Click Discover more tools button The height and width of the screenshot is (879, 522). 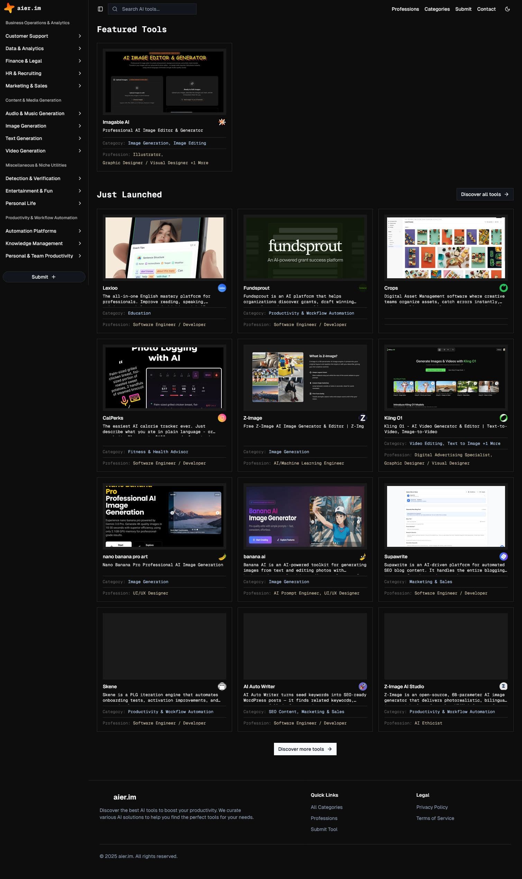pos(305,749)
